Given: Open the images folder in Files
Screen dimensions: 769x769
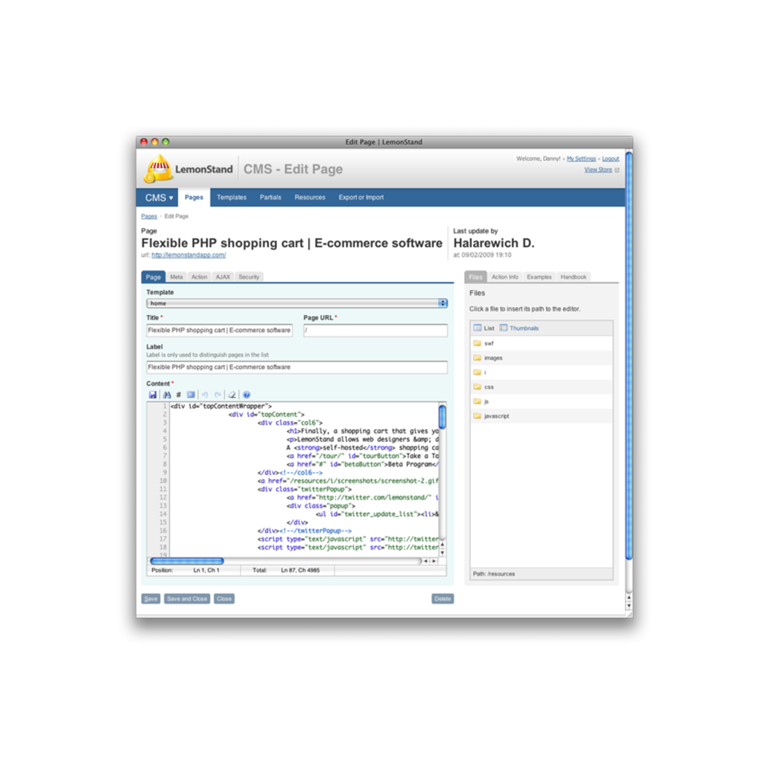Looking at the screenshot, I should (493, 358).
